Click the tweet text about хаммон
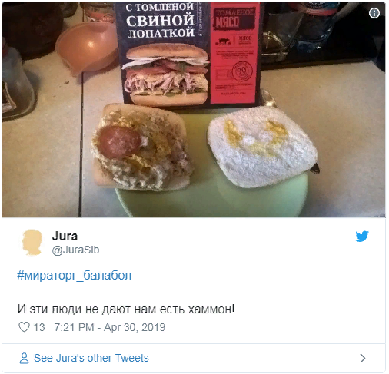The image size is (389, 374). pos(126,309)
